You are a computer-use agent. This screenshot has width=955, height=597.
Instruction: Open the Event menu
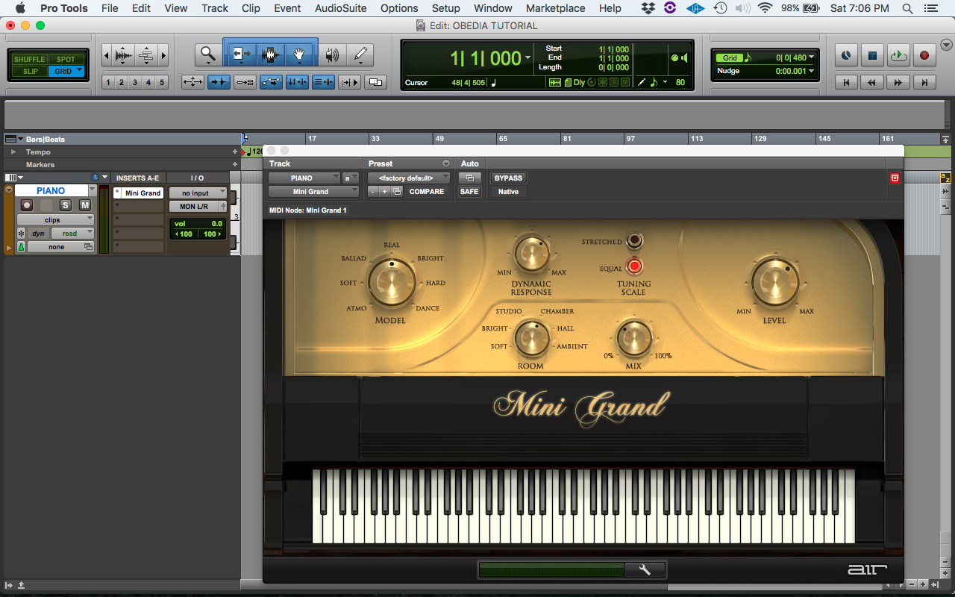click(x=287, y=8)
